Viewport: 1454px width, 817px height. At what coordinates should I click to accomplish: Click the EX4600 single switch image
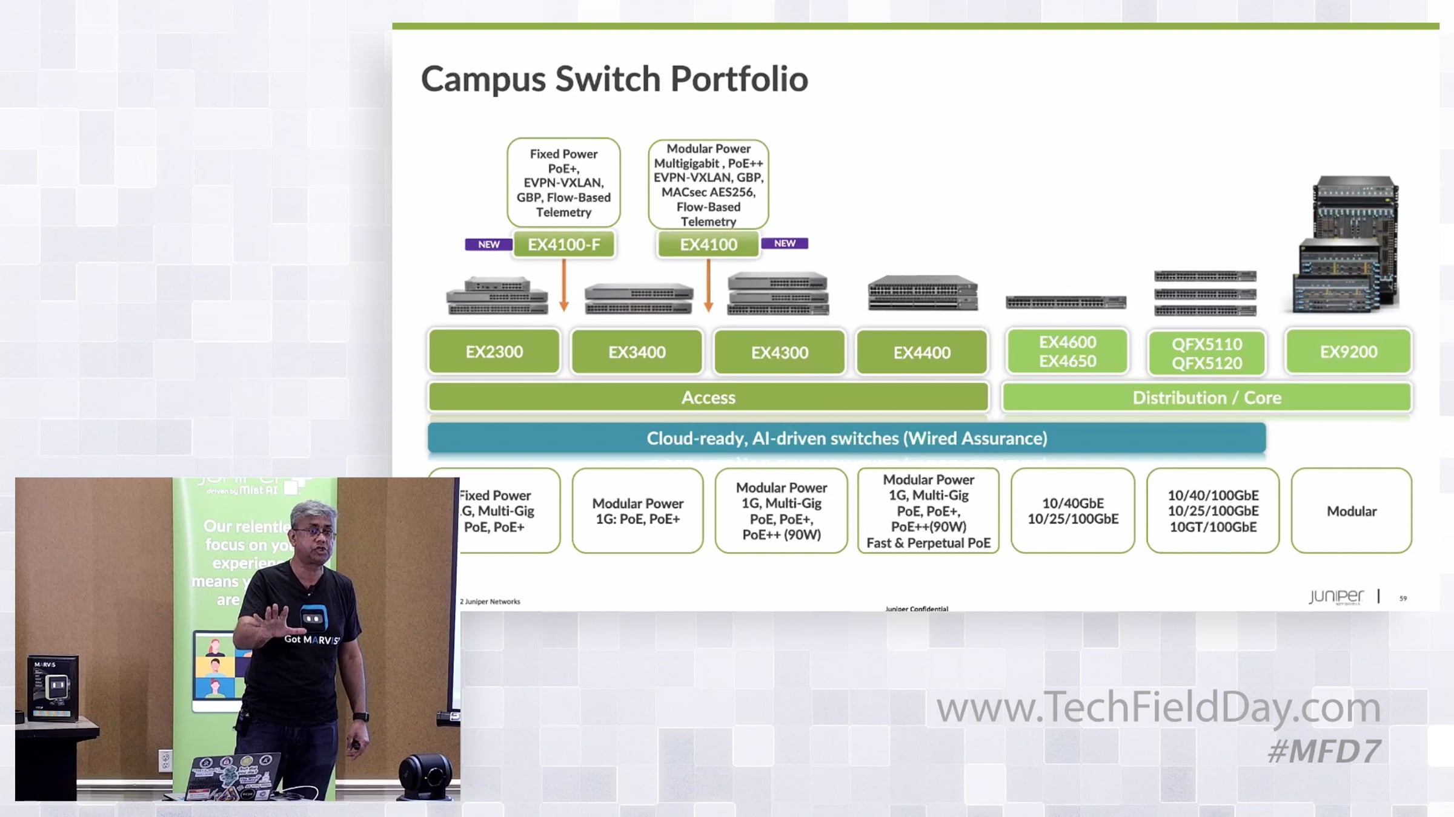click(1066, 301)
